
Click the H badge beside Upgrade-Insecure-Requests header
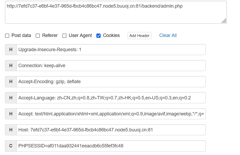[x=11, y=50]
